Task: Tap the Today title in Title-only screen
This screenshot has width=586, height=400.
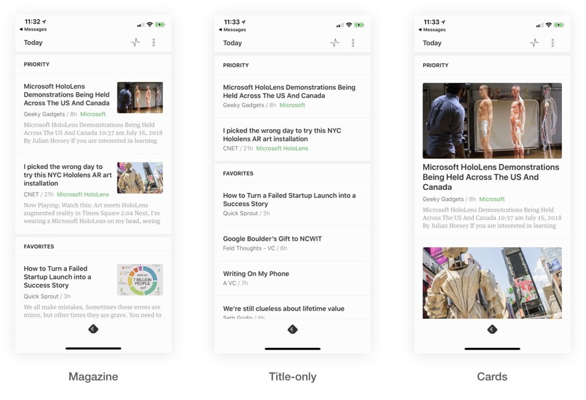Action: pyautogui.click(x=232, y=43)
